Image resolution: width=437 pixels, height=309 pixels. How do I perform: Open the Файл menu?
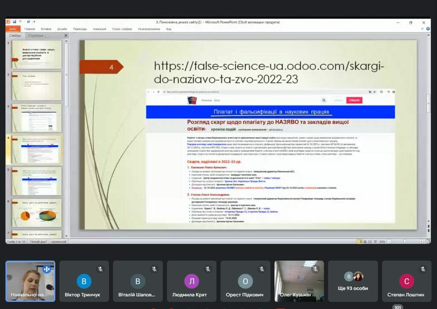(x=12, y=29)
